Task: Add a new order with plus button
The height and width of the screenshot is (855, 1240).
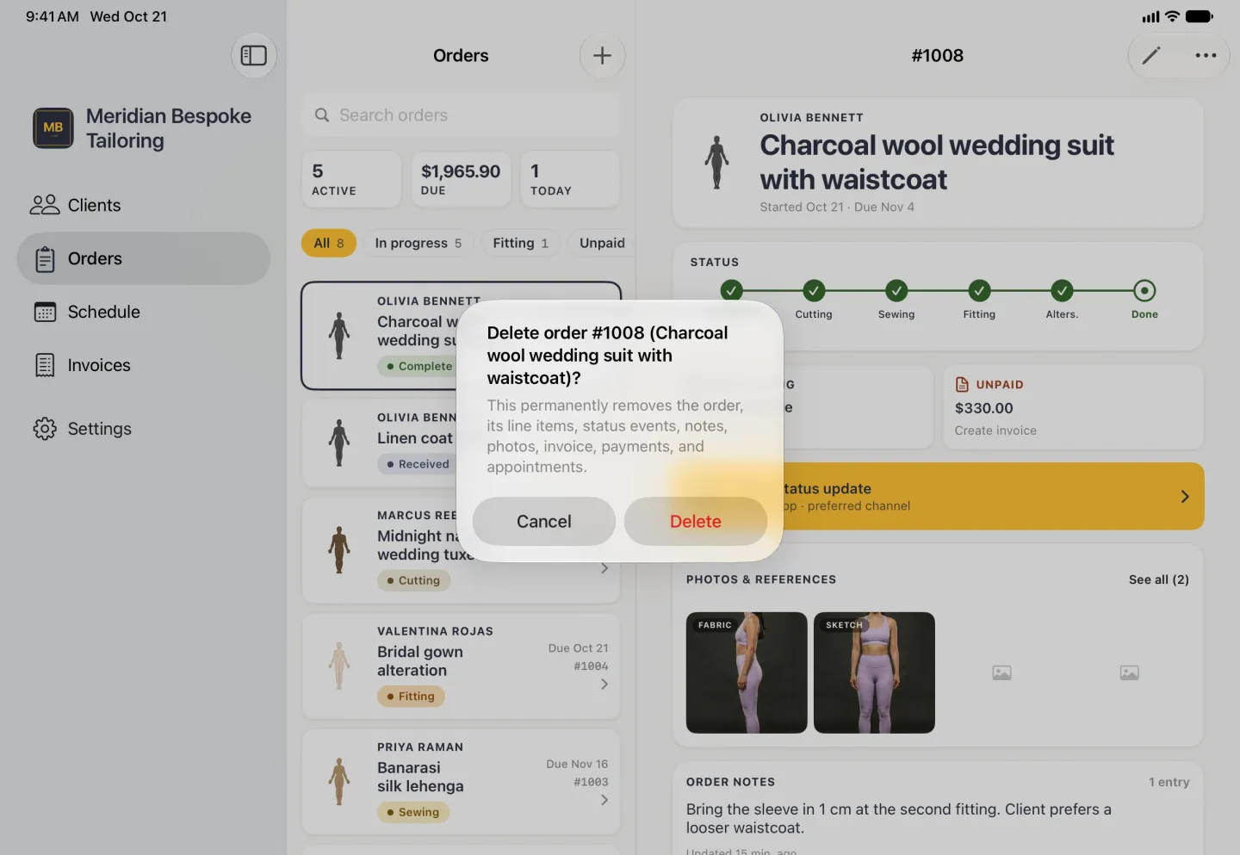Action: click(602, 55)
